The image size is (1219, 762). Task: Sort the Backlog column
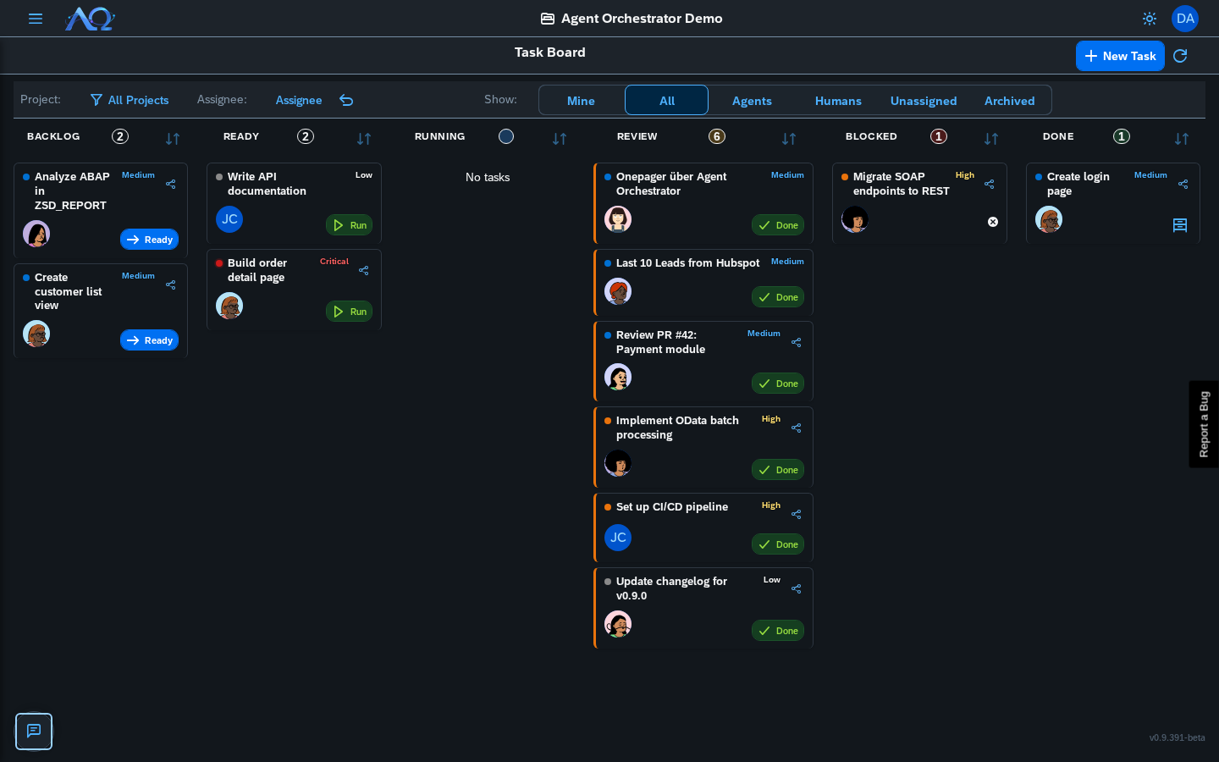(x=173, y=139)
